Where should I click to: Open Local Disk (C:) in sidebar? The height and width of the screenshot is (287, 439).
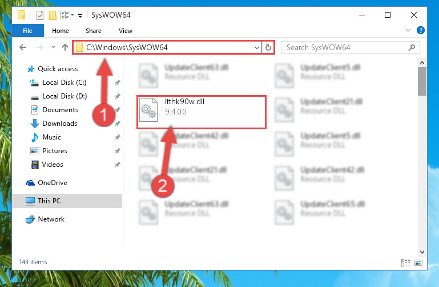65,83
